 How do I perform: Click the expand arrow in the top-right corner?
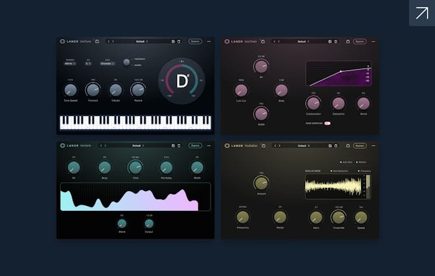422,13
